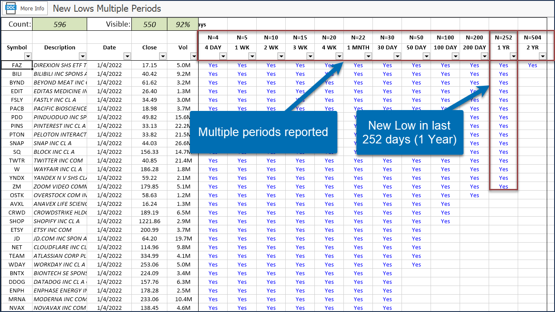Select the PINS symbol cell
This screenshot has width=555, height=312.
[17, 126]
